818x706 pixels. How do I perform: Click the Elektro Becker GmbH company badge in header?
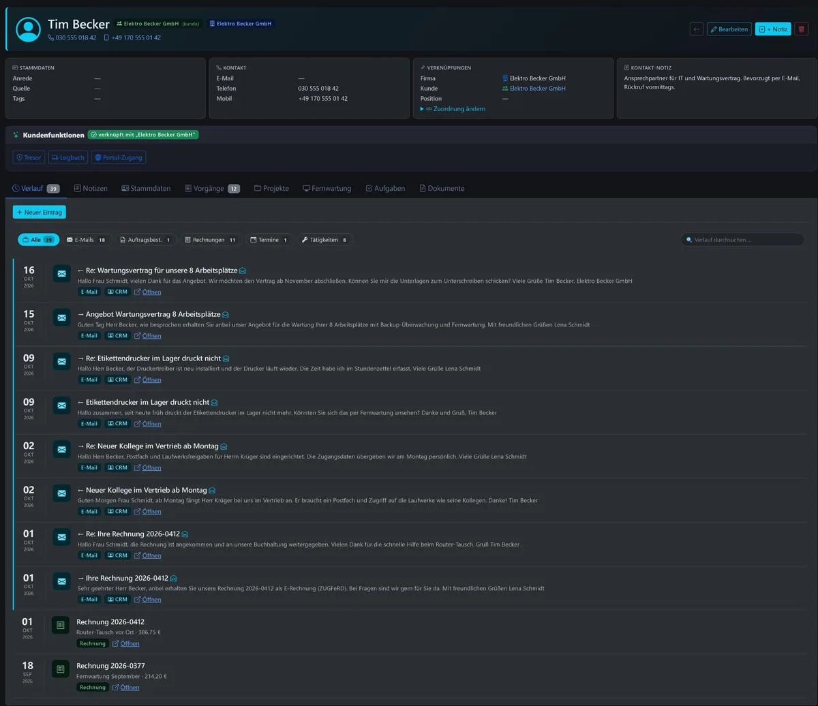pyautogui.click(x=241, y=23)
